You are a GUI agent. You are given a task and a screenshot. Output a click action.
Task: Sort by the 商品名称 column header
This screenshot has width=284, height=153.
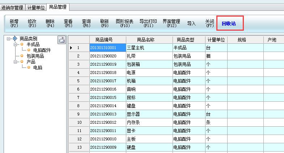149,40
